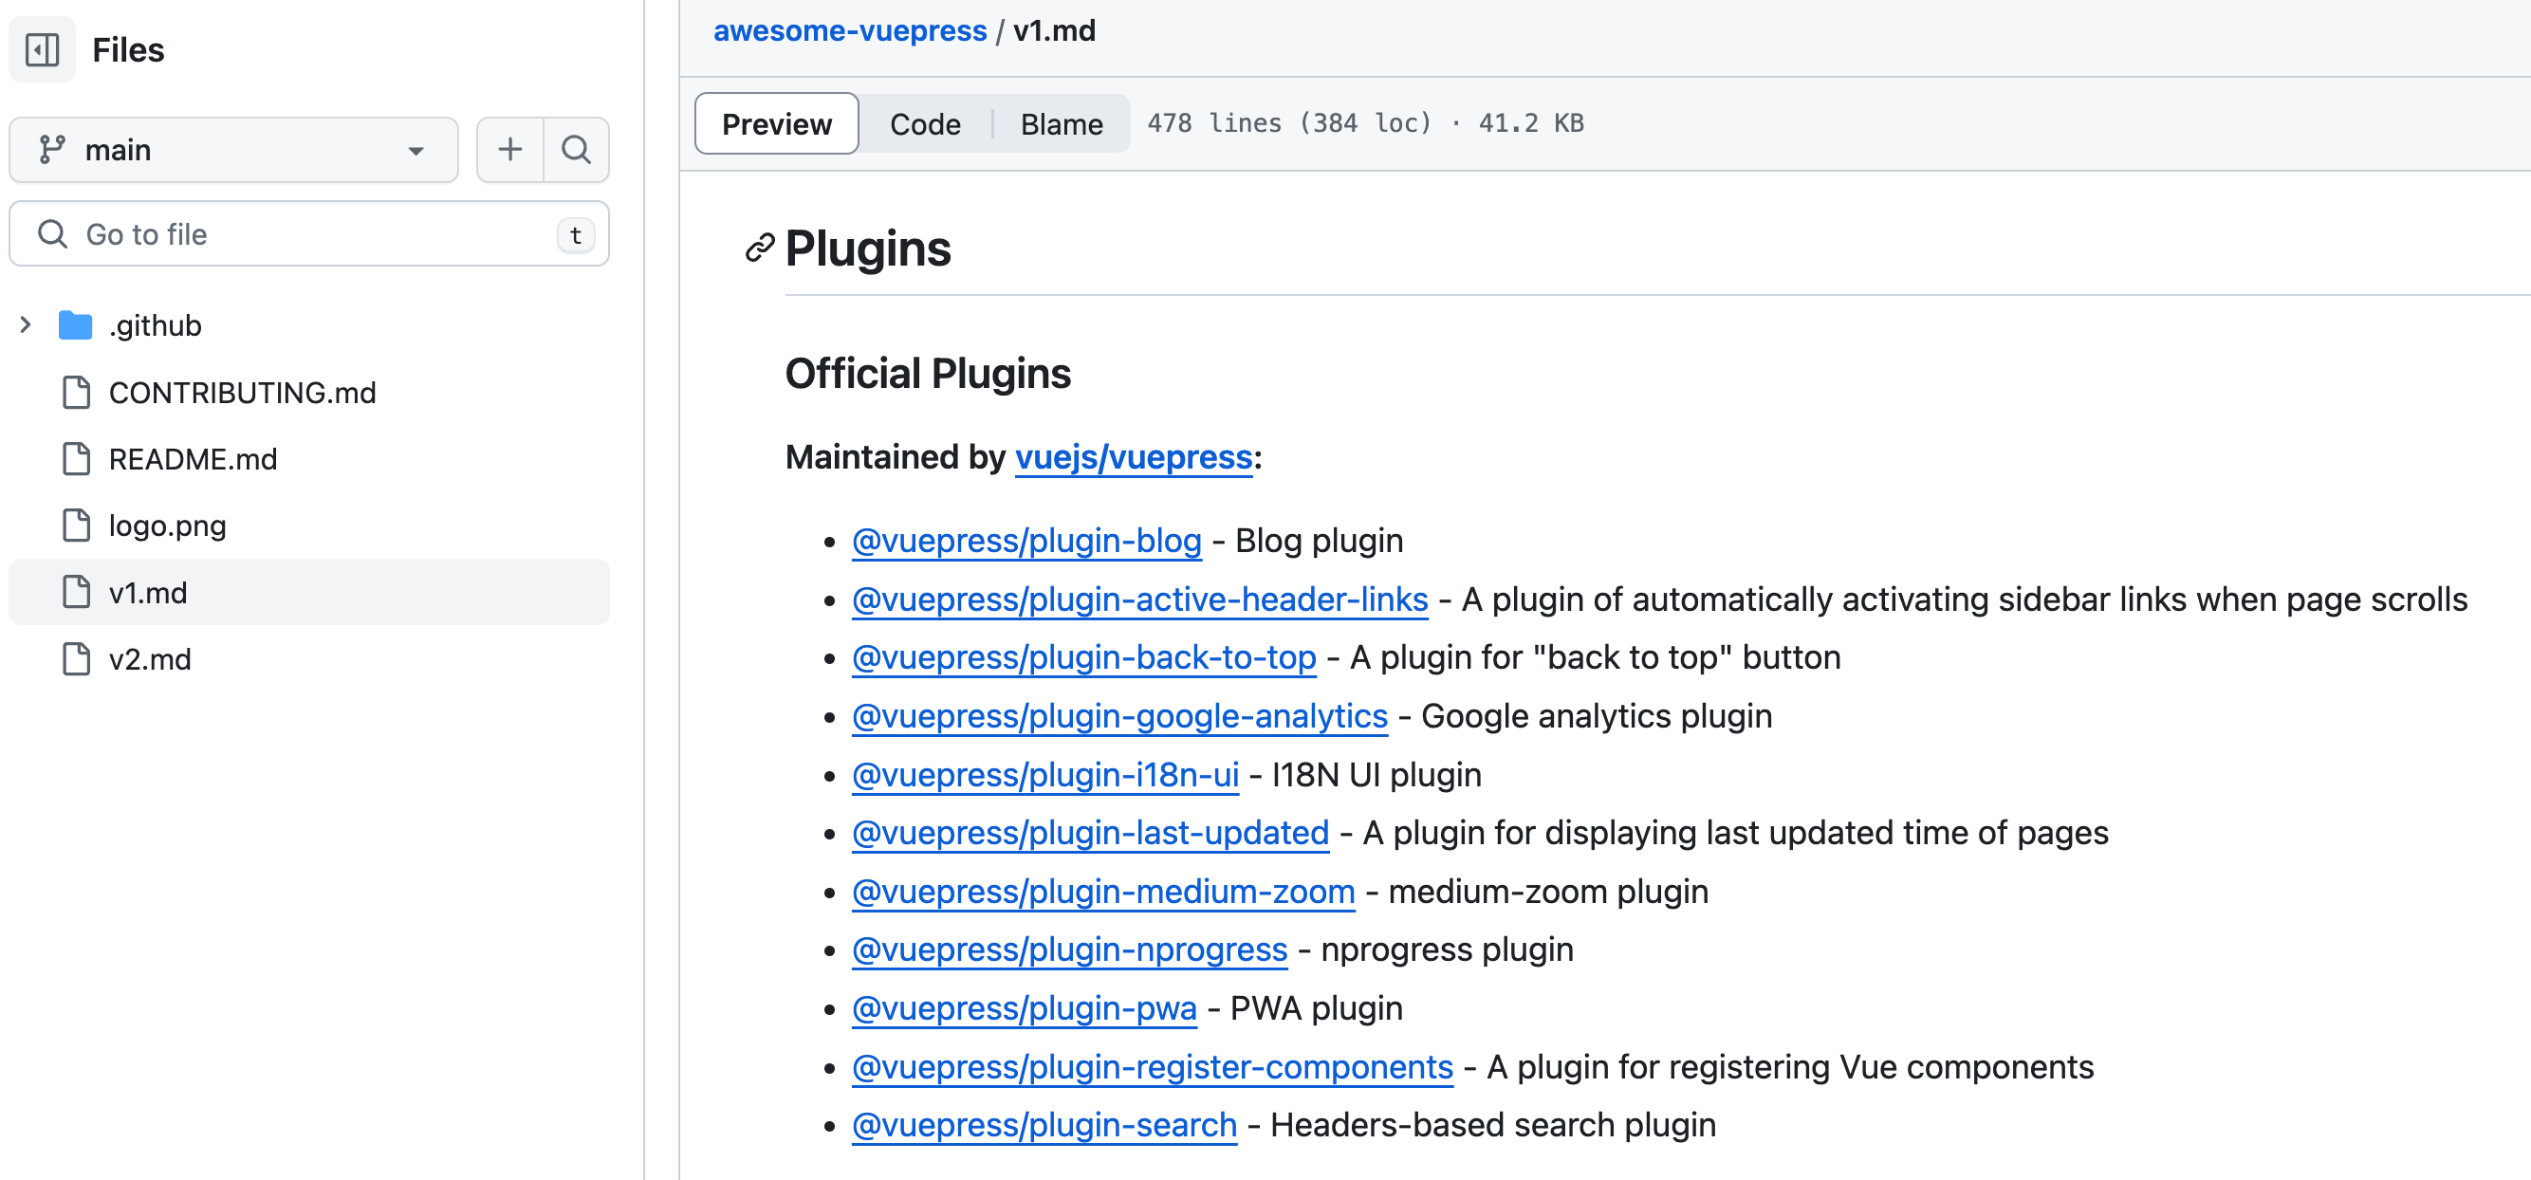This screenshot has width=2531, height=1180.
Task: Open the main branch dropdown
Action: 232,149
